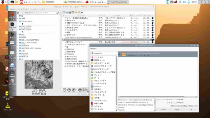
Task: Sort playlist by タイトル column header
Action: click(81, 15)
